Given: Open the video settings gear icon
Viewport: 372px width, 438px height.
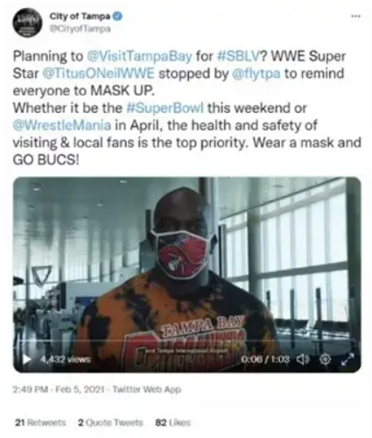Looking at the screenshot, I should (326, 359).
